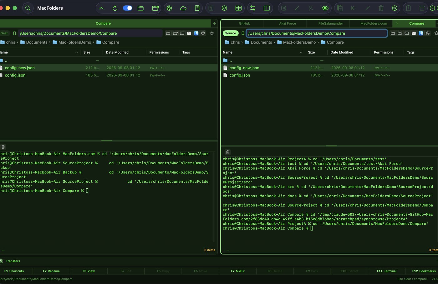Swap the panes with the double-arrow icon
This screenshot has height=284, width=438.
tap(253, 8)
